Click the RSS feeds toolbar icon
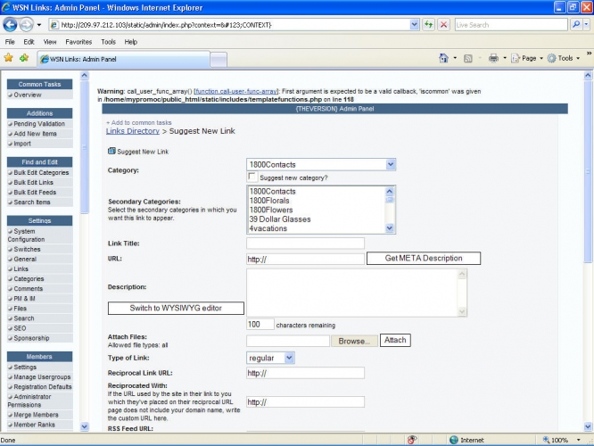 [x=468, y=58]
